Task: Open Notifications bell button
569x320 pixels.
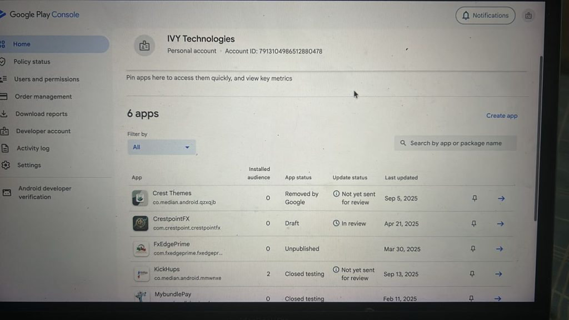Action: point(485,16)
